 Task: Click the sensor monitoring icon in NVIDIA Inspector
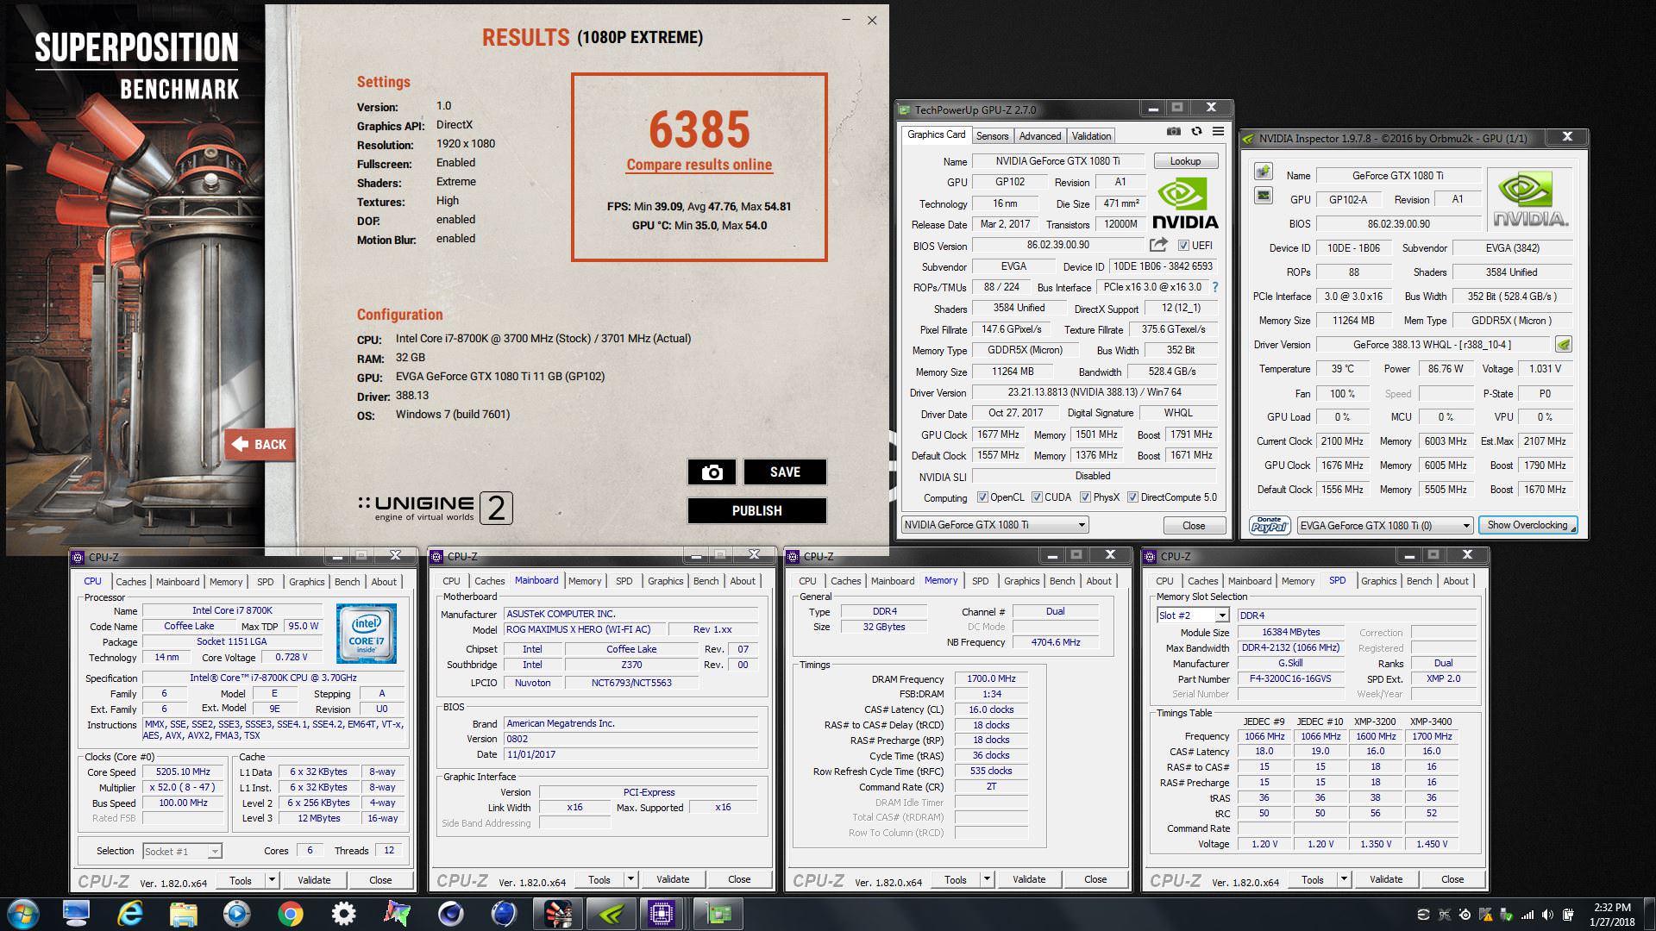click(1264, 196)
